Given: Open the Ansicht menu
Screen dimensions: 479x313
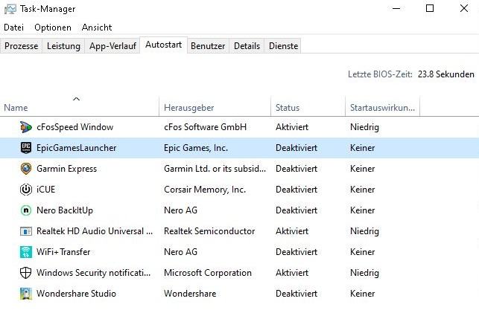Looking at the screenshot, I should [97, 28].
